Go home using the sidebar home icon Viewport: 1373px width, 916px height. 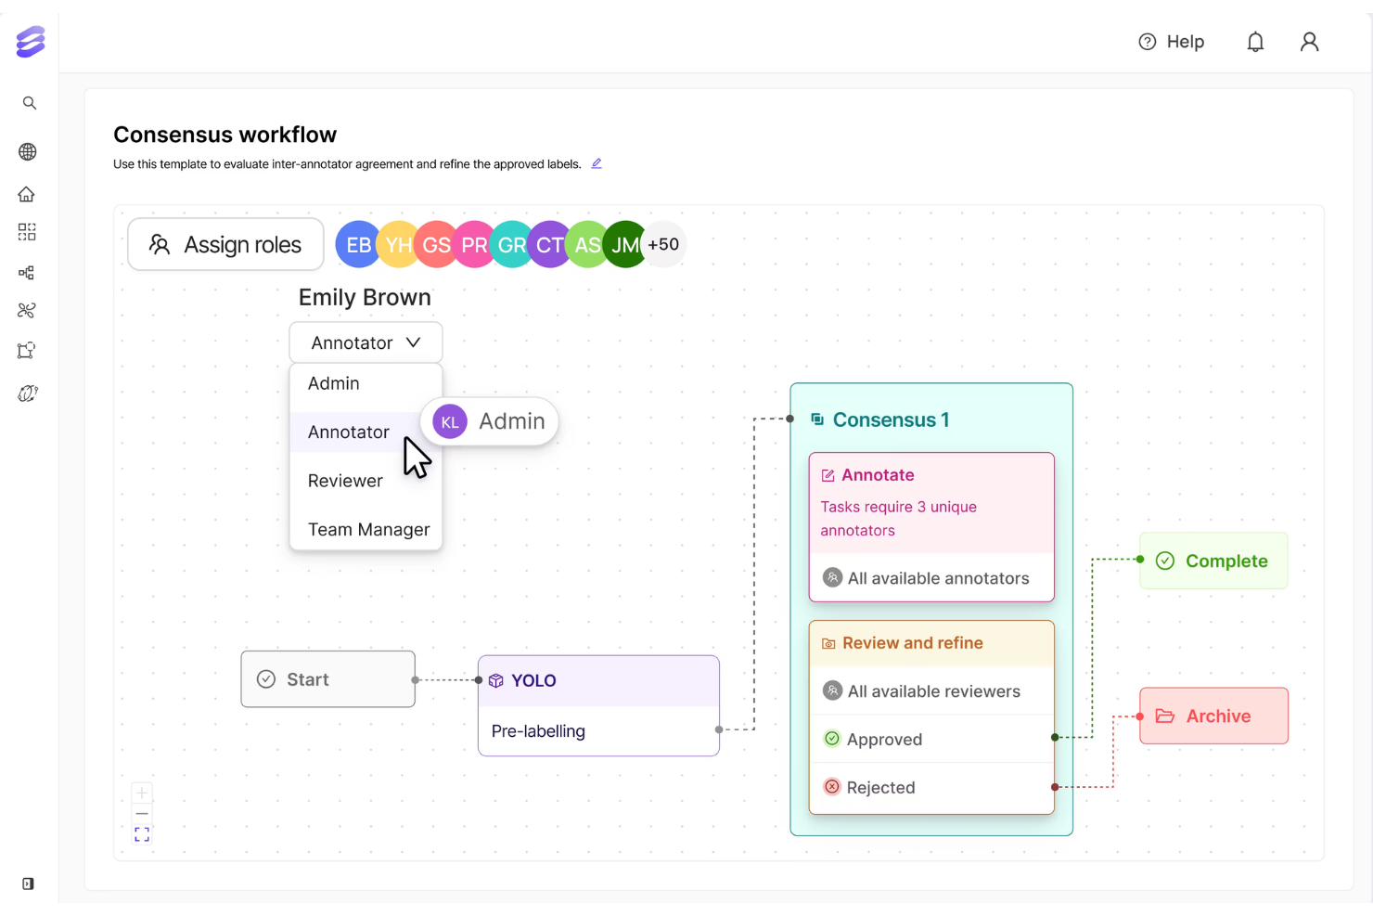(27, 194)
